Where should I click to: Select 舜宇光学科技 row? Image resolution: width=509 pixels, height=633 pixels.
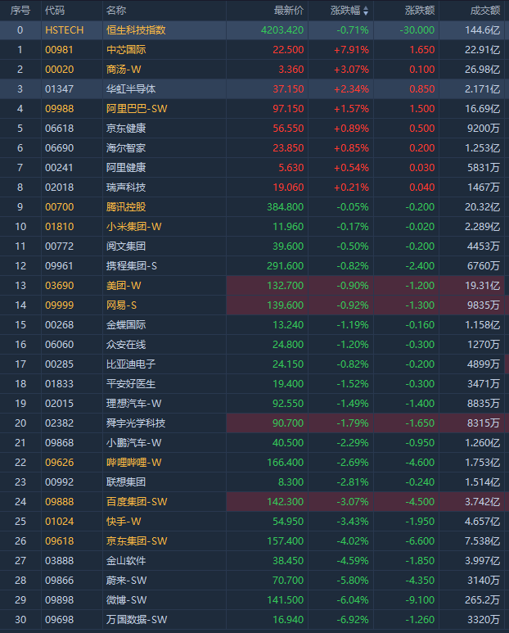tap(254, 423)
